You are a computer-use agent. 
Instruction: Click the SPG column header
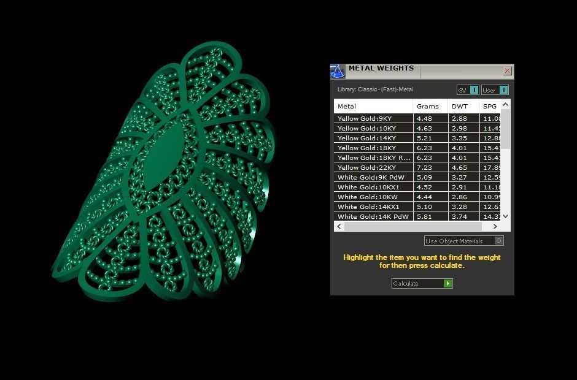click(490, 106)
